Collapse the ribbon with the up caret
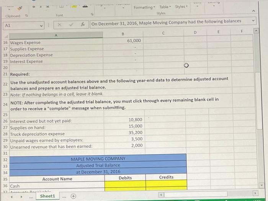 click(x=253, y=11)
